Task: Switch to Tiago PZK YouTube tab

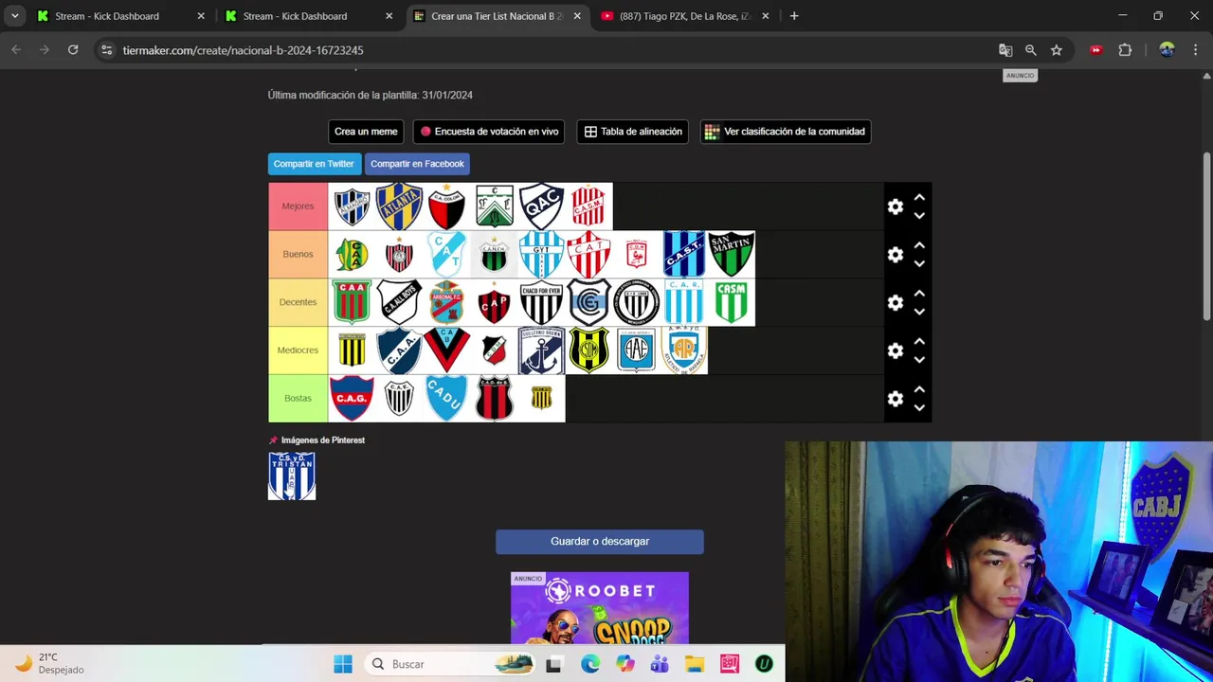Action: pyautogui.click(x=684, y=16)
